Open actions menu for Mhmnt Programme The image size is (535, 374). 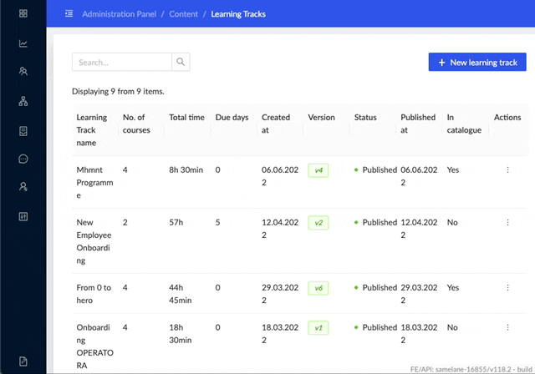click(x=507, y=169)
